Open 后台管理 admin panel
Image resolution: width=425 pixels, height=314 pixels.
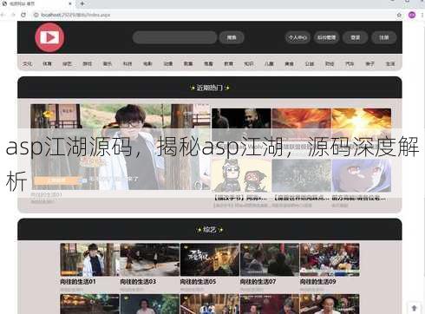pos(326,37)
